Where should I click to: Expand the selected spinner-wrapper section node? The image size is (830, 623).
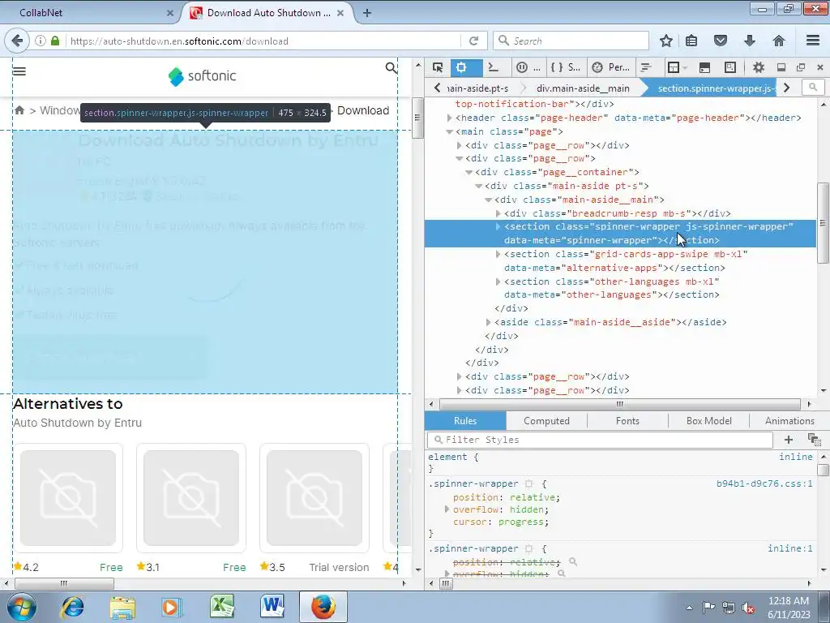tap(498, 227)
